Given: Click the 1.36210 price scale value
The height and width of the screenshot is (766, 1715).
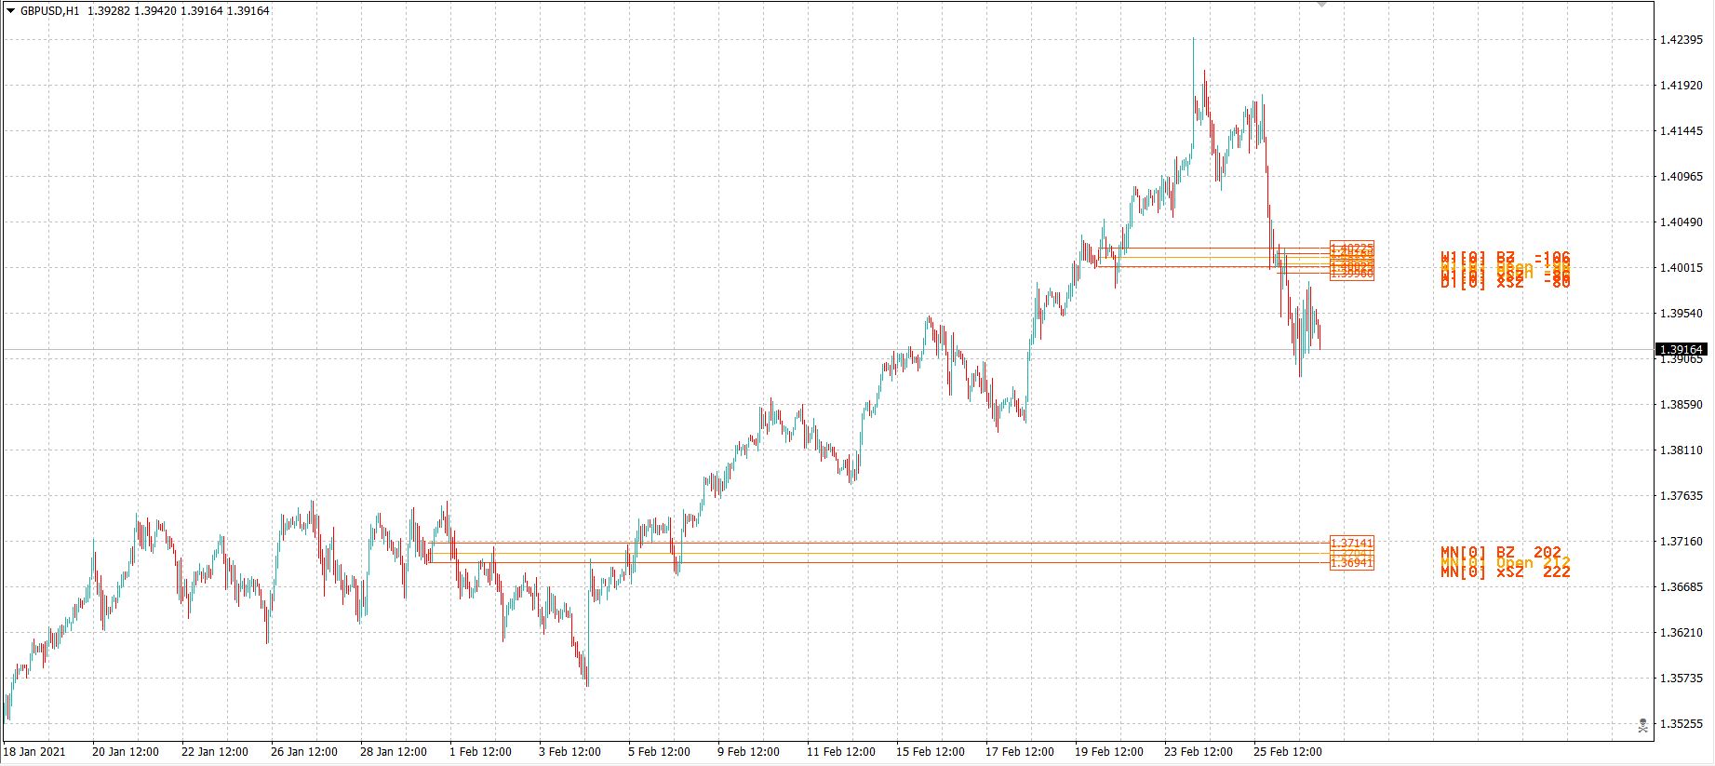Looking at the screenshot, I should point(1682,633).
